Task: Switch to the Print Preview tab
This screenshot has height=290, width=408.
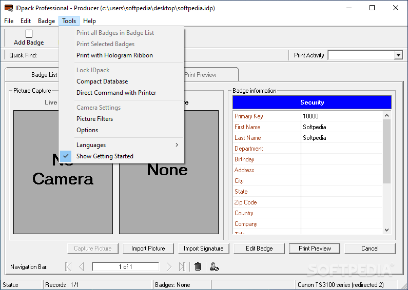Action: [200, 75]
